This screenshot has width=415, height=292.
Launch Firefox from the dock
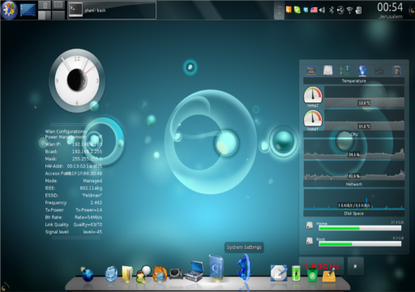[160, 273]
